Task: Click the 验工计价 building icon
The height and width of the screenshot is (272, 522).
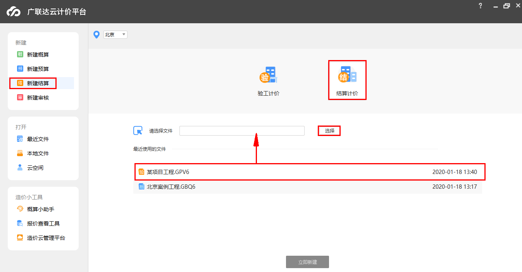Action: pos(268,75)
